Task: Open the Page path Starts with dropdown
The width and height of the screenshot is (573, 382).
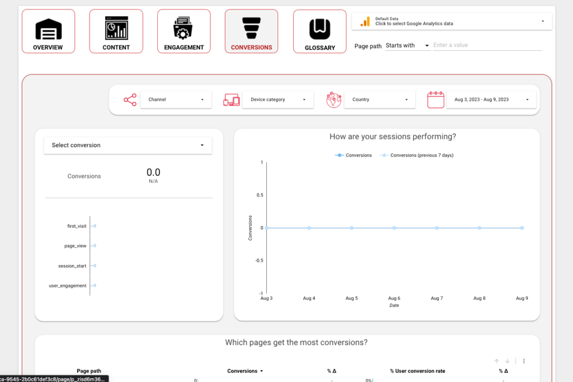Action: coord(407,46)
